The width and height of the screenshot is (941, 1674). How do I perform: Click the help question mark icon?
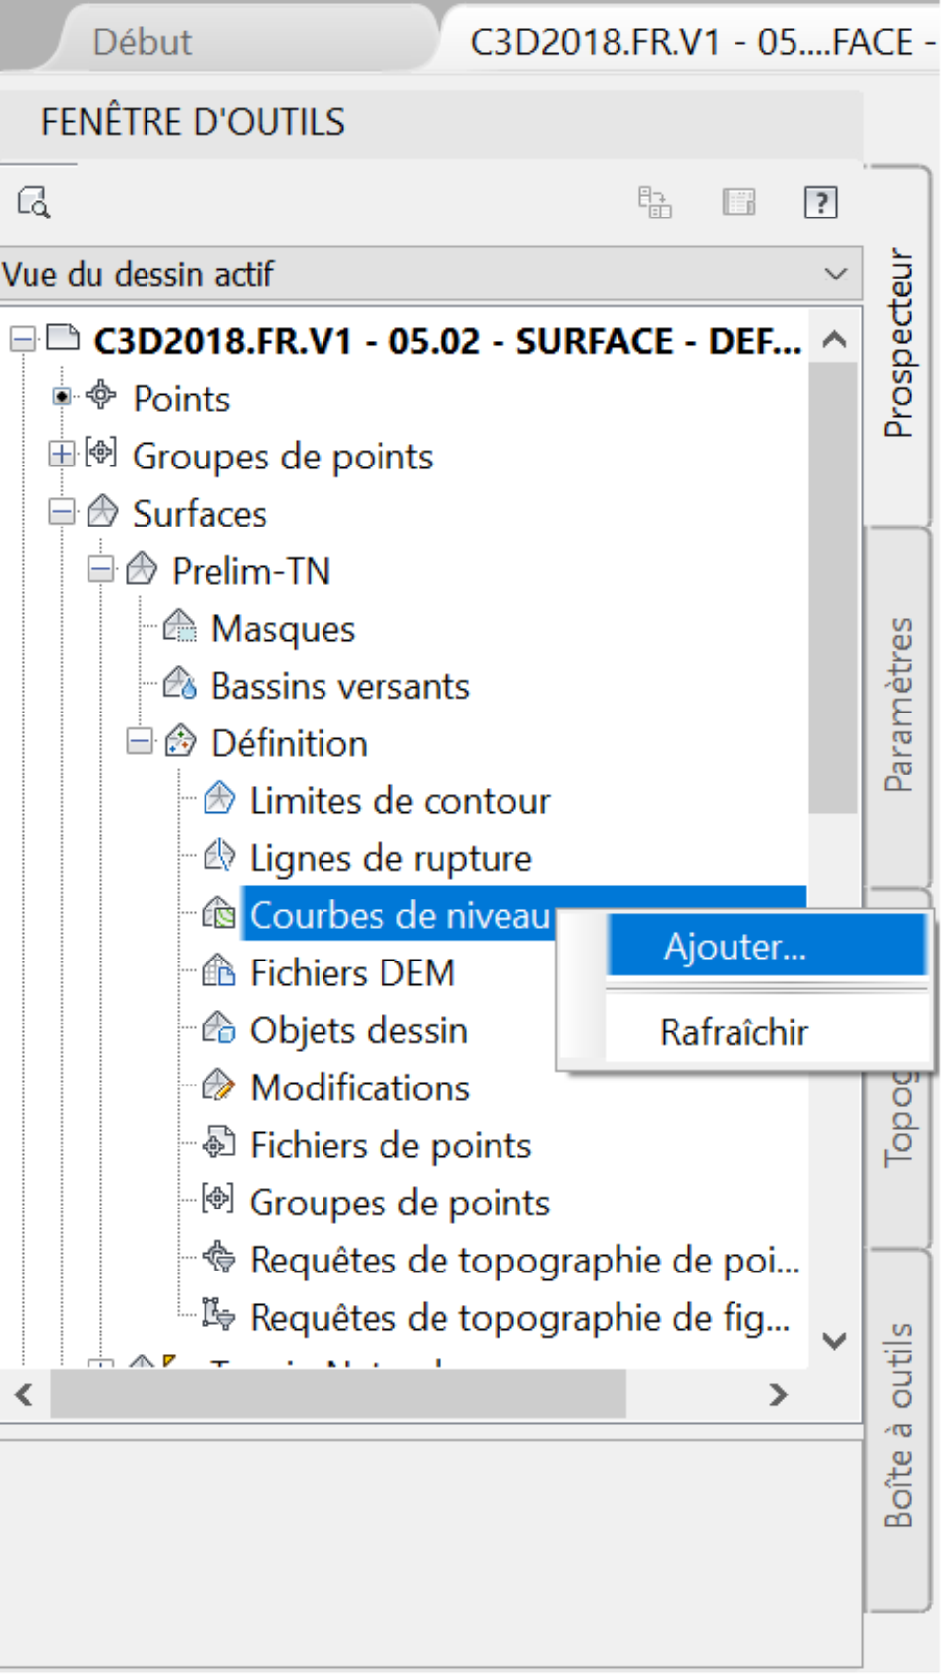click(820, 203)
